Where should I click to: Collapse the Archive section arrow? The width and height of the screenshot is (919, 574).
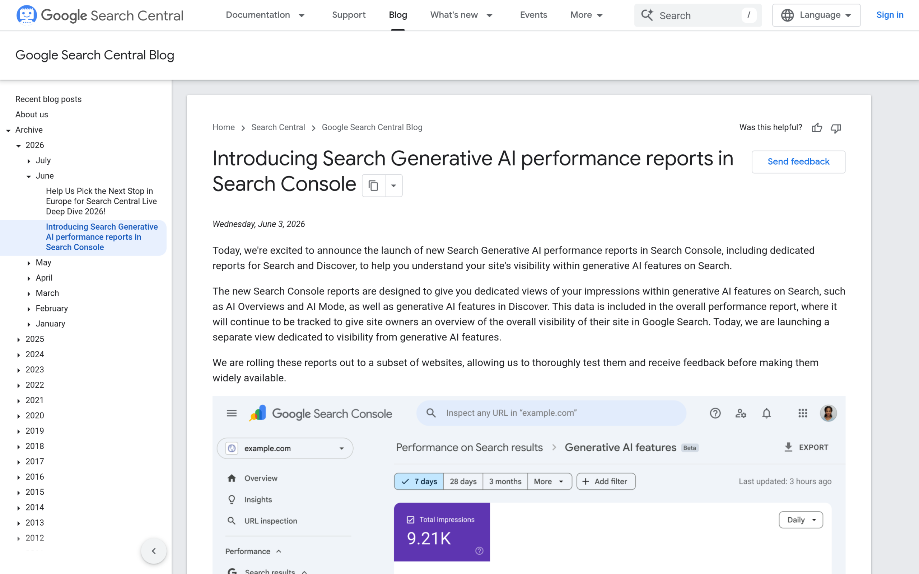pyautogui.click(x=8, y=130)
